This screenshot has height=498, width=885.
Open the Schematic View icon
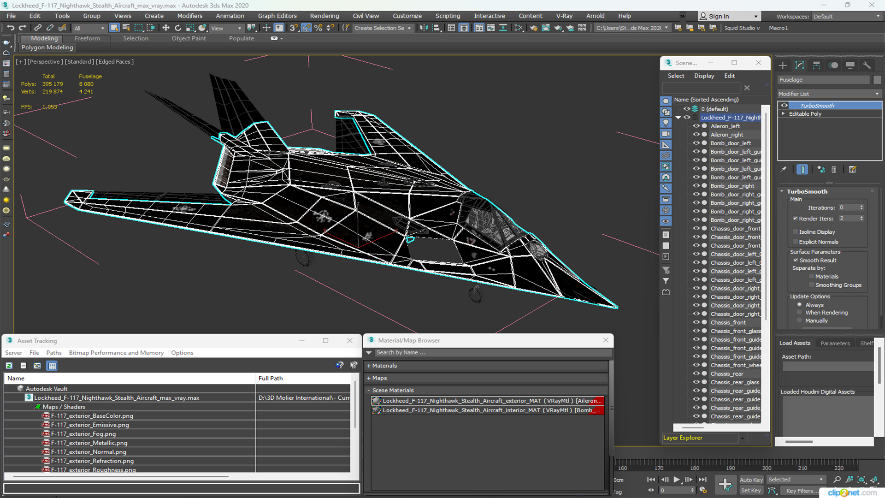(519, 28)
